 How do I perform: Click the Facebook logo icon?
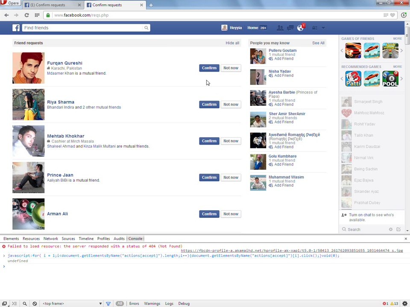click(16, 28)
